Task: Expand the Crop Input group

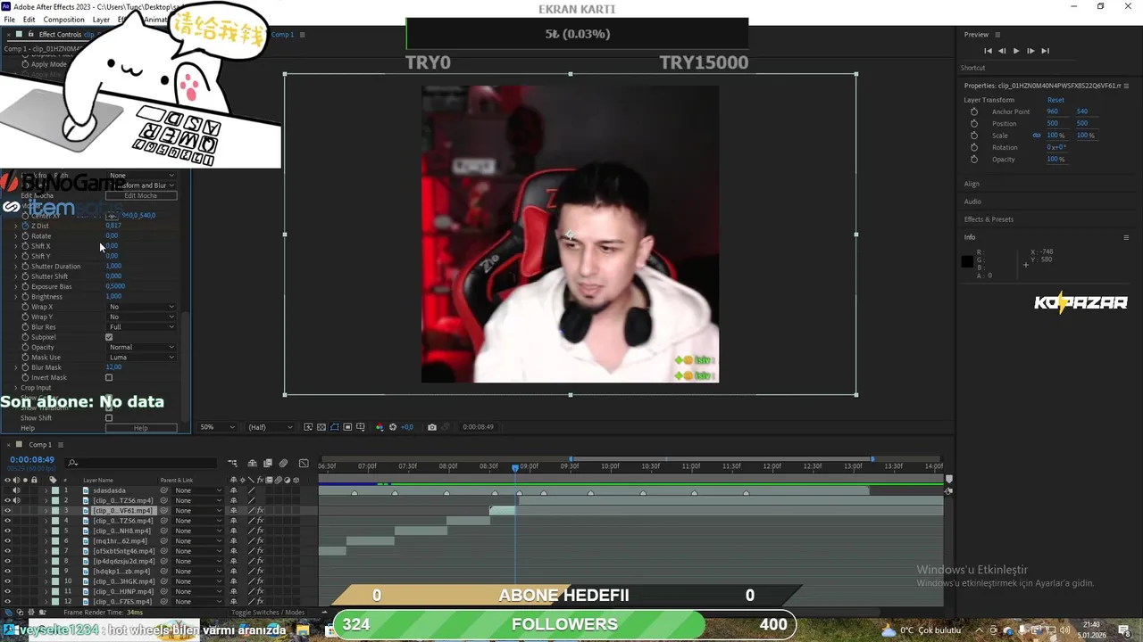Action: [x=15, y=388]
